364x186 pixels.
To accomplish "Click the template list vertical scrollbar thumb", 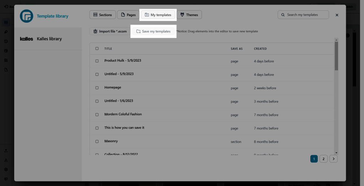I will pos(336,56).
